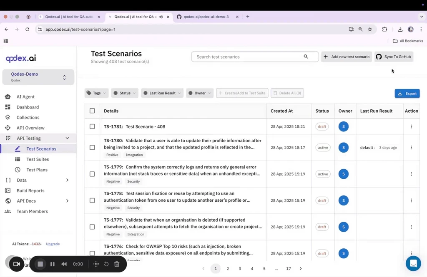Screen dimensions: 427x277
Task: Select the checkbox for TS-1780
Action: (x=92, y=147)
